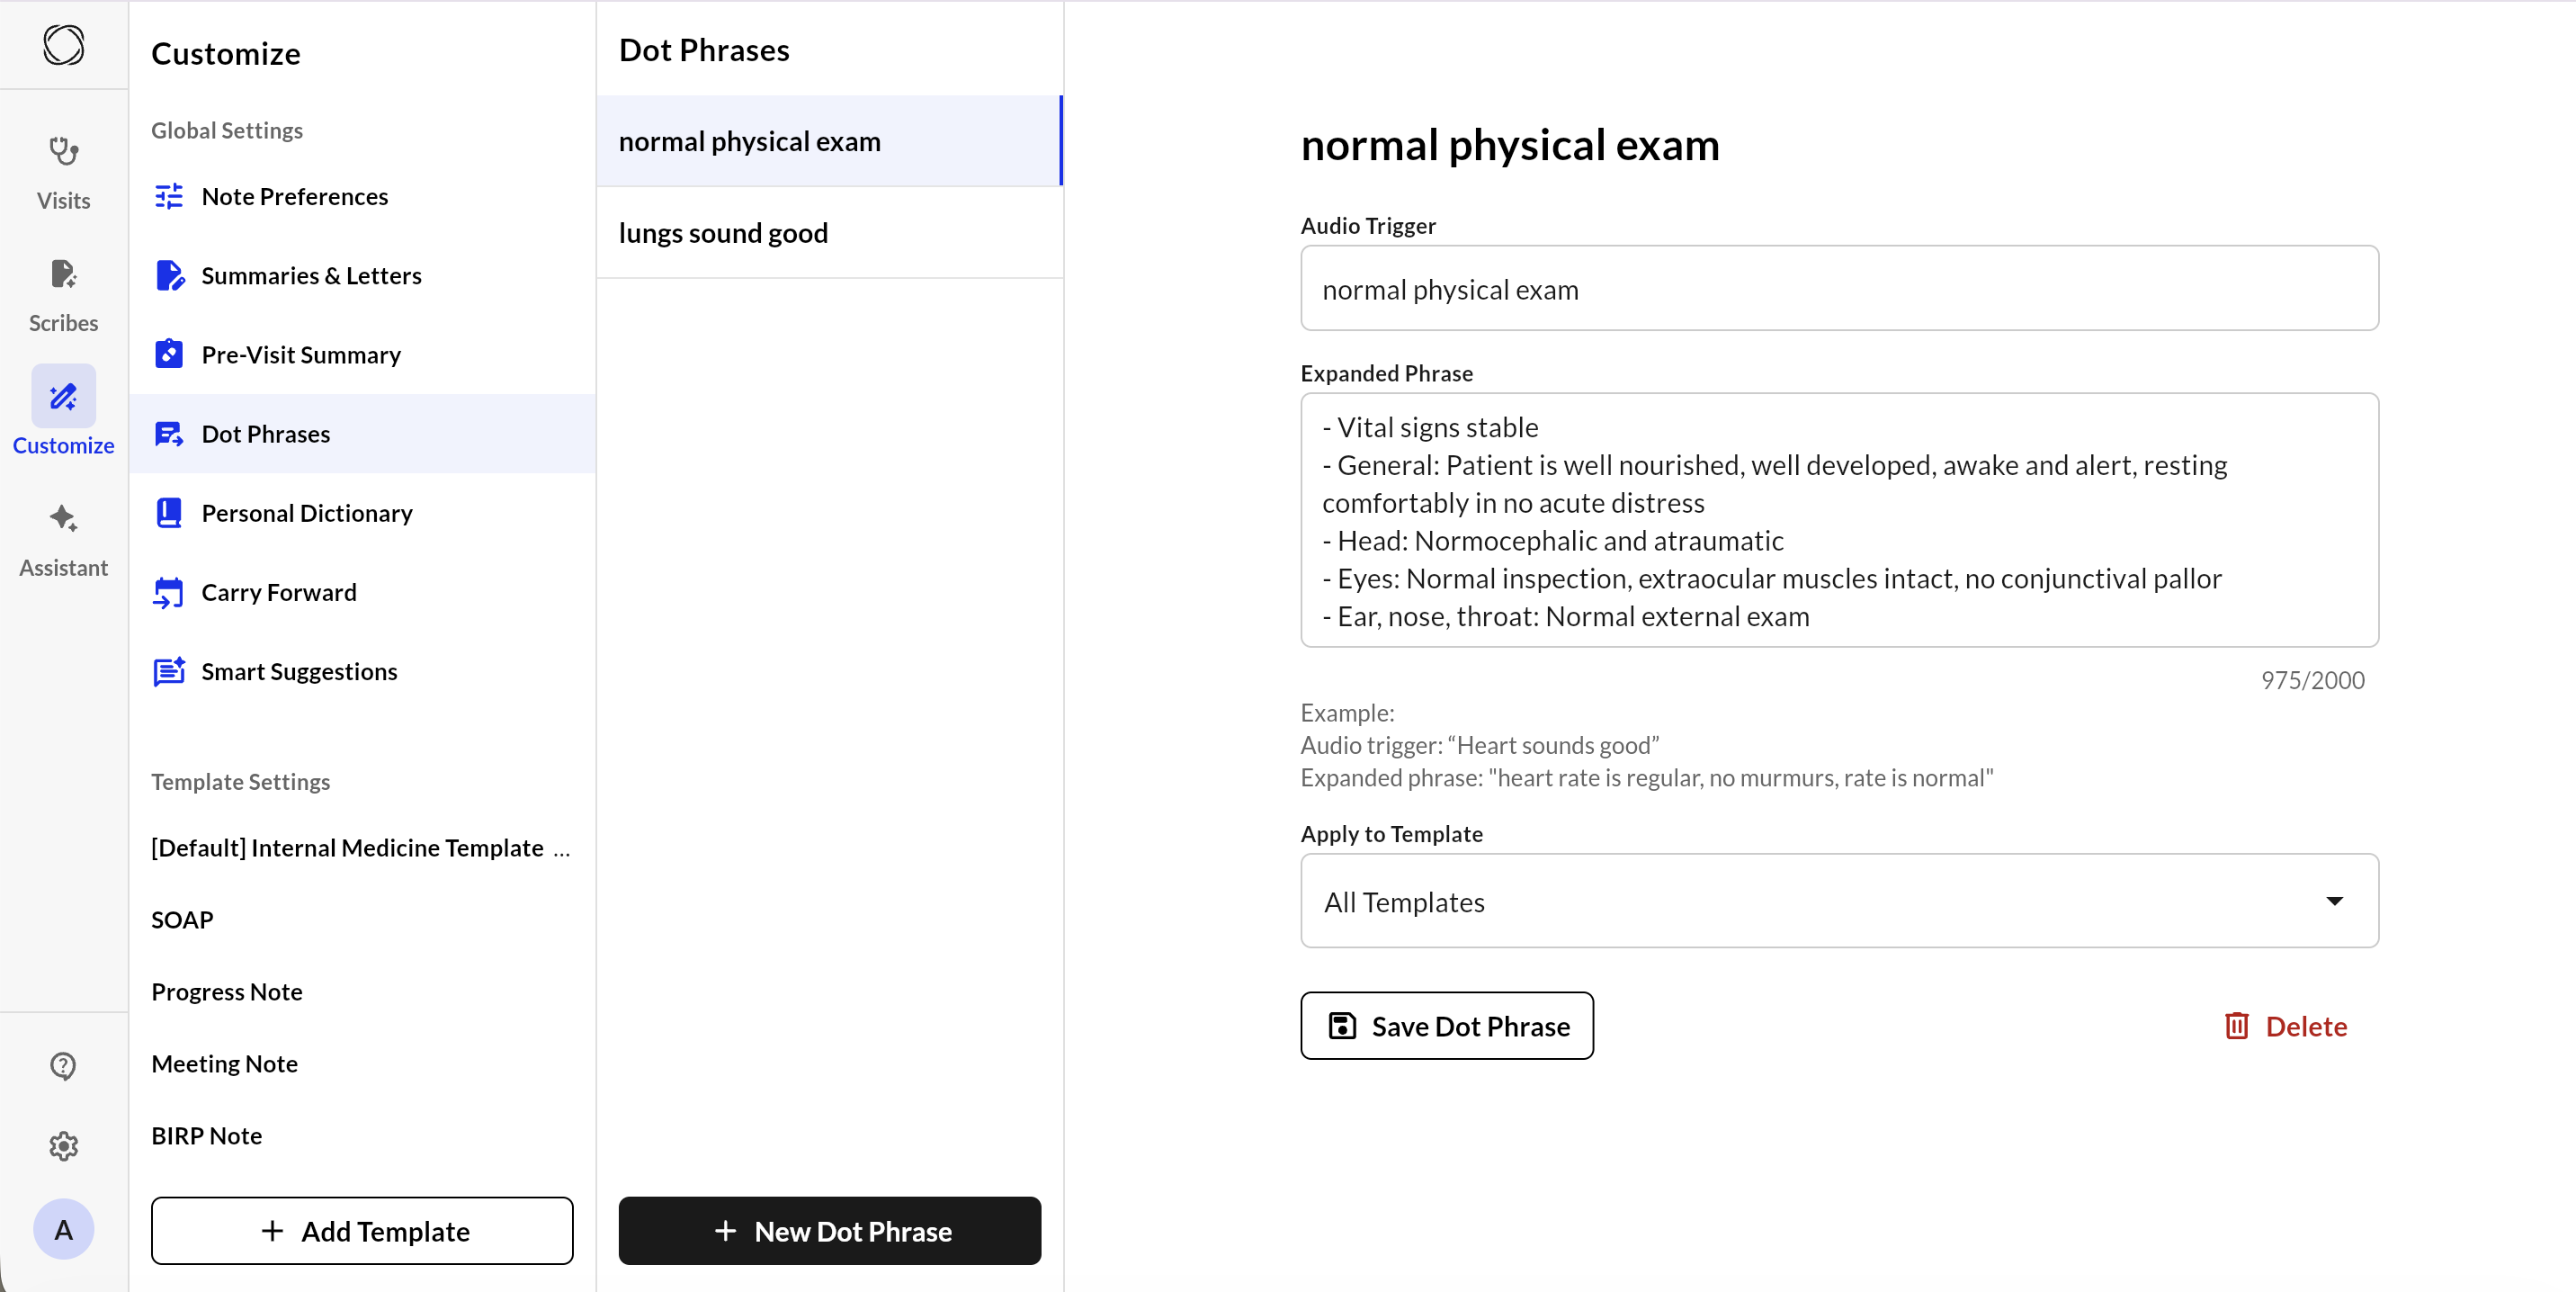This screenshot has height=1292, width=2576.
Task: Select the Personal Dictionary menu item
Action: [x=306, y=513]
